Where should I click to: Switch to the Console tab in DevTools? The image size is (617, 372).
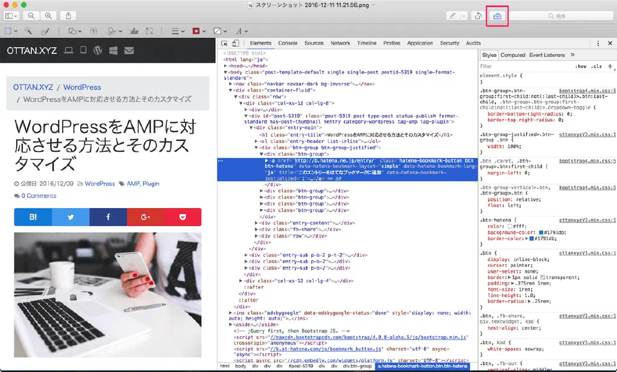(x=287, y=43)
